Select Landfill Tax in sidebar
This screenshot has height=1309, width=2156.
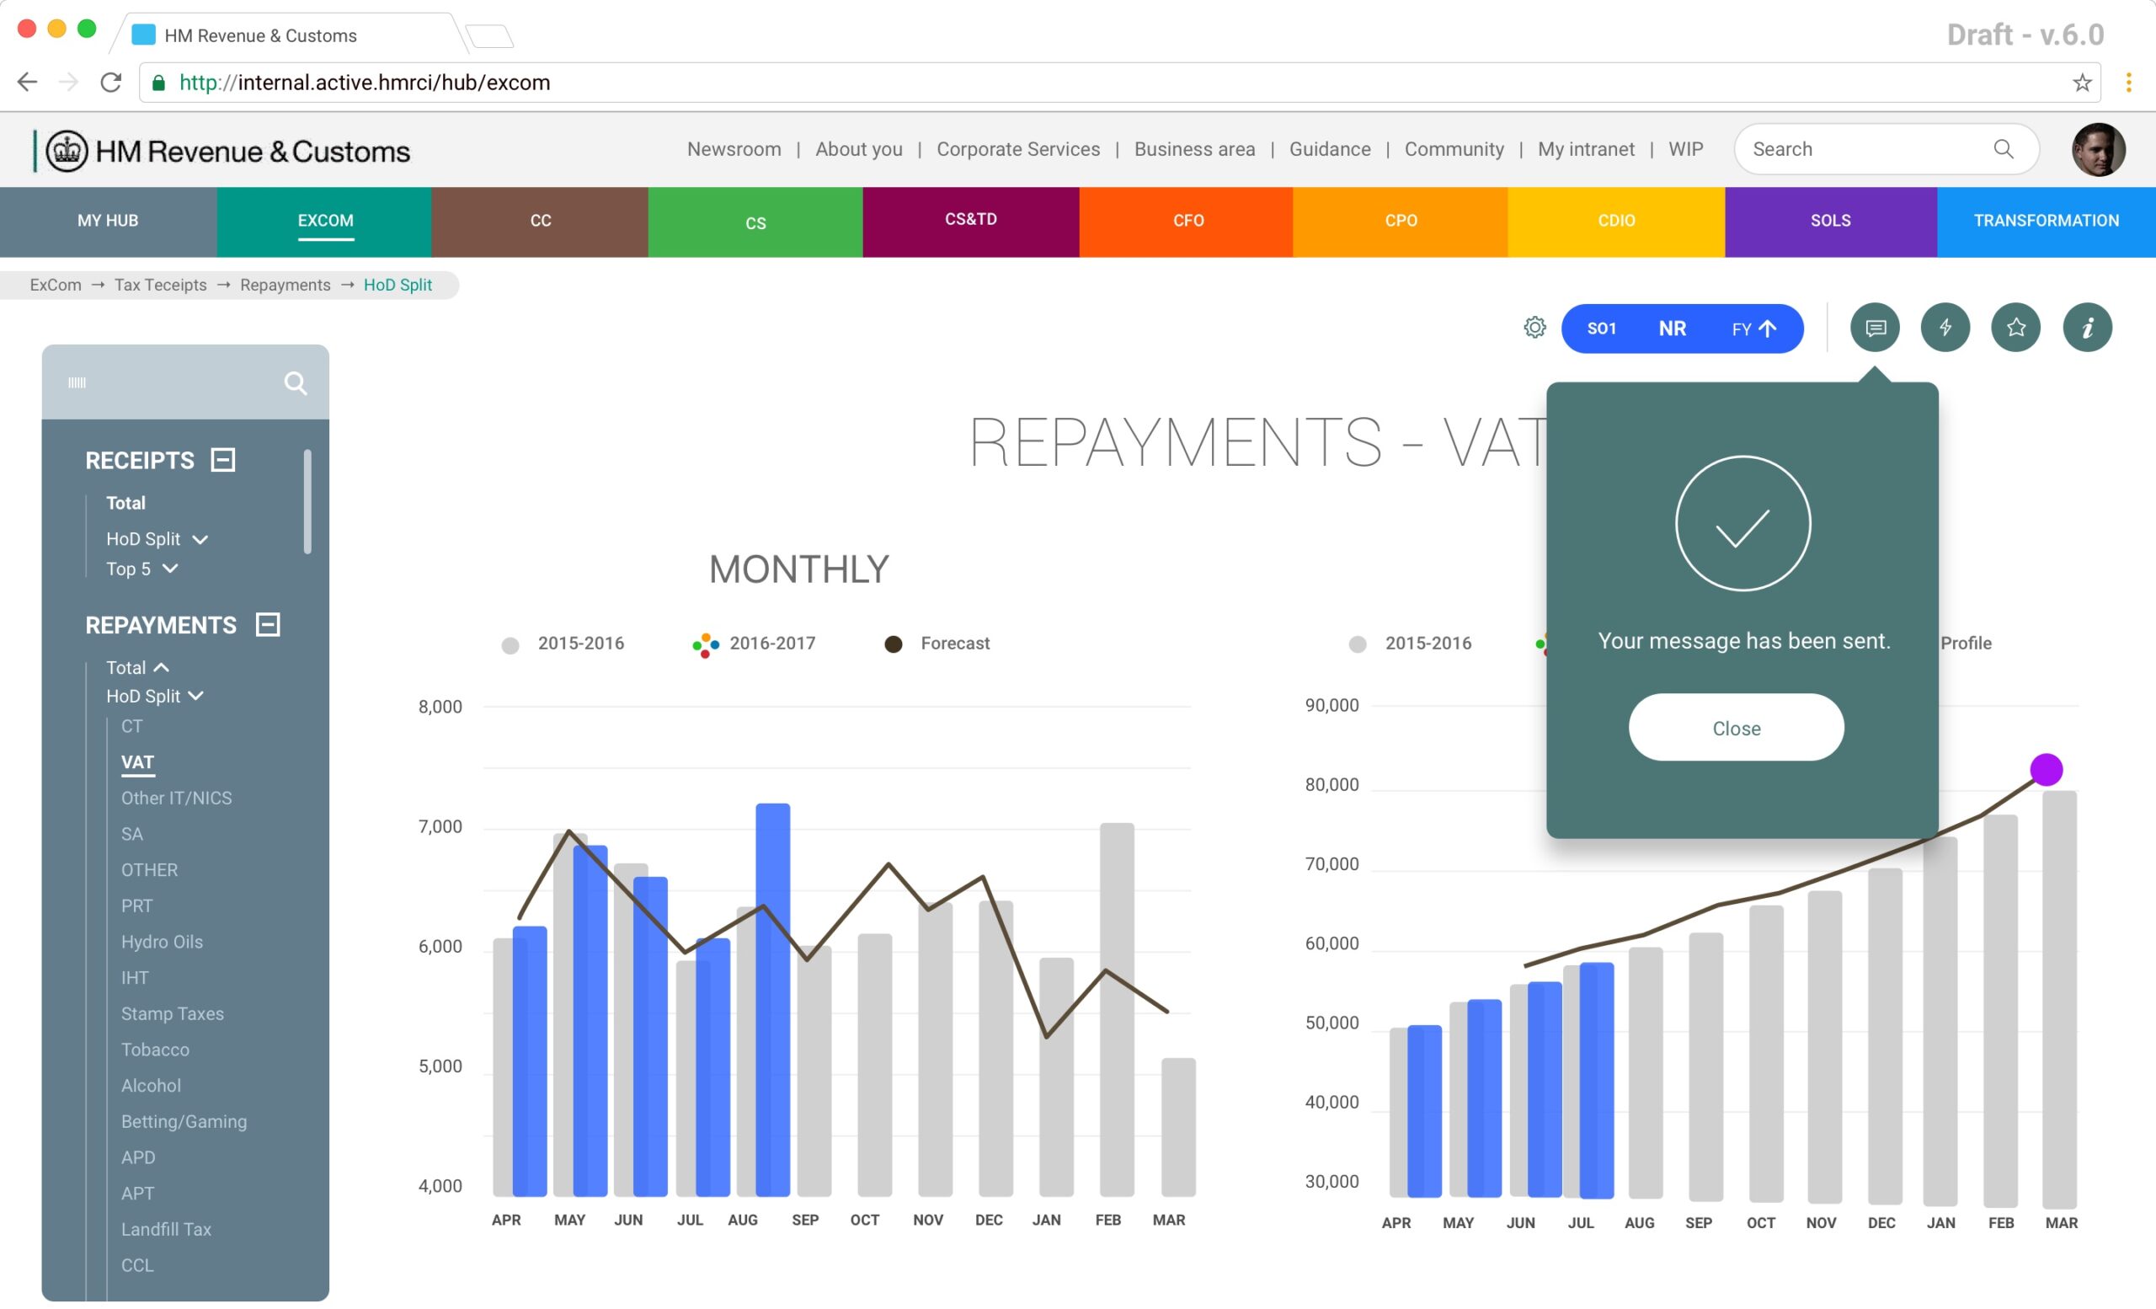tap(166, 1229)
